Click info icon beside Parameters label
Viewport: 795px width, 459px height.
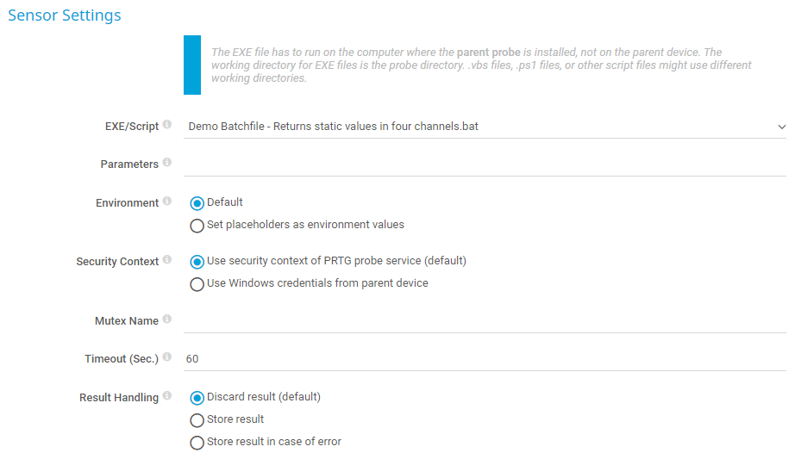point(167,163)
